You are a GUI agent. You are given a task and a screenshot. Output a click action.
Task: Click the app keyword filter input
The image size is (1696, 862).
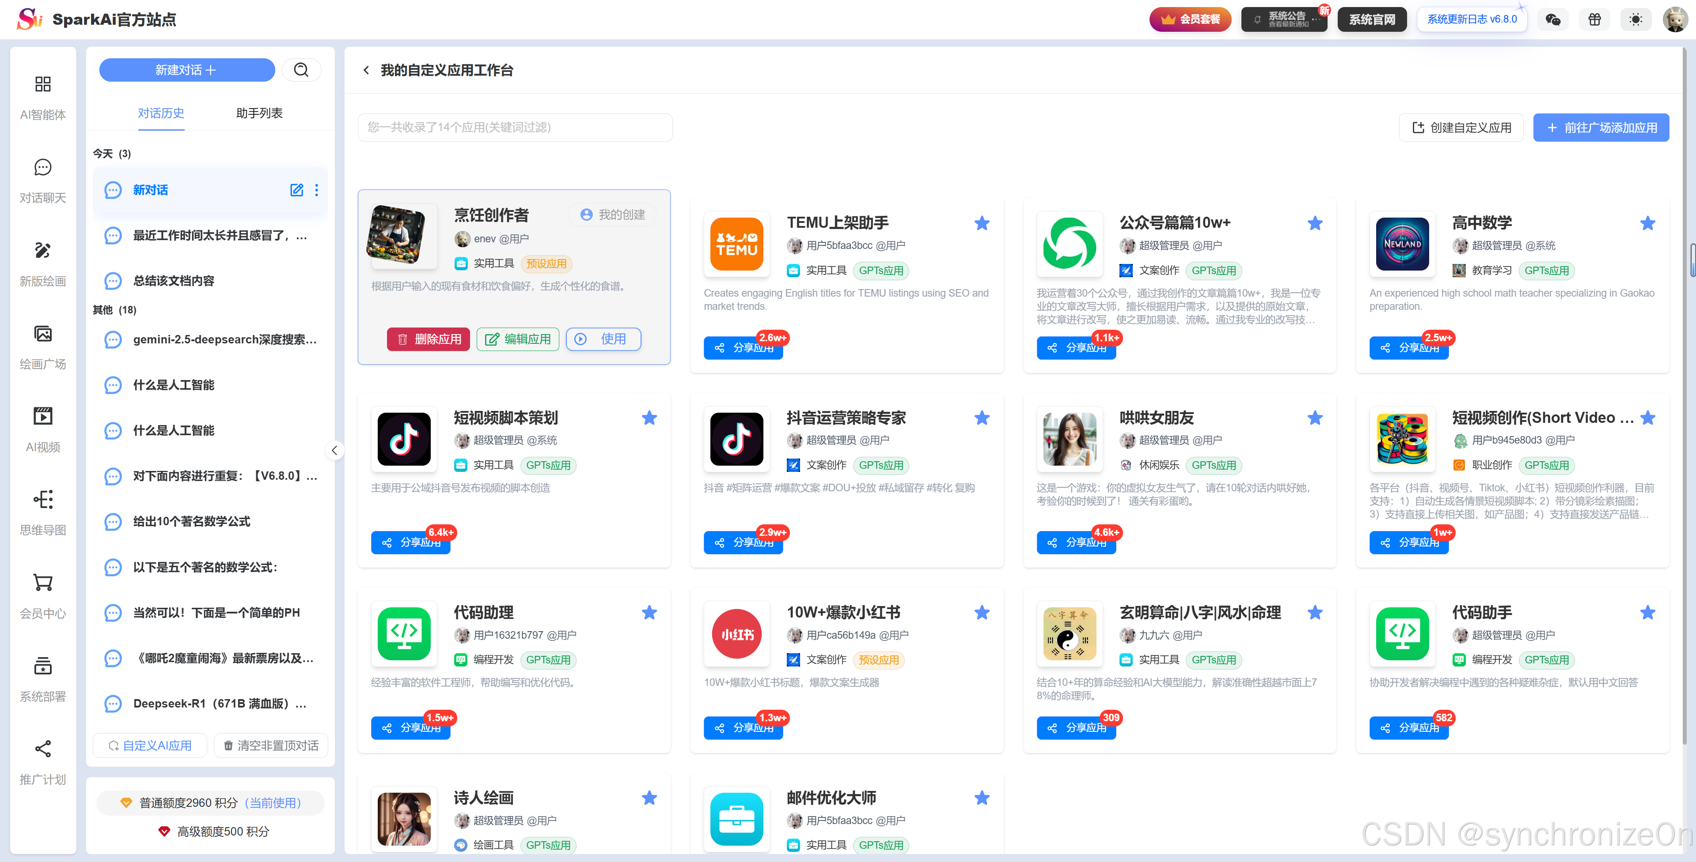coord(514,128)
